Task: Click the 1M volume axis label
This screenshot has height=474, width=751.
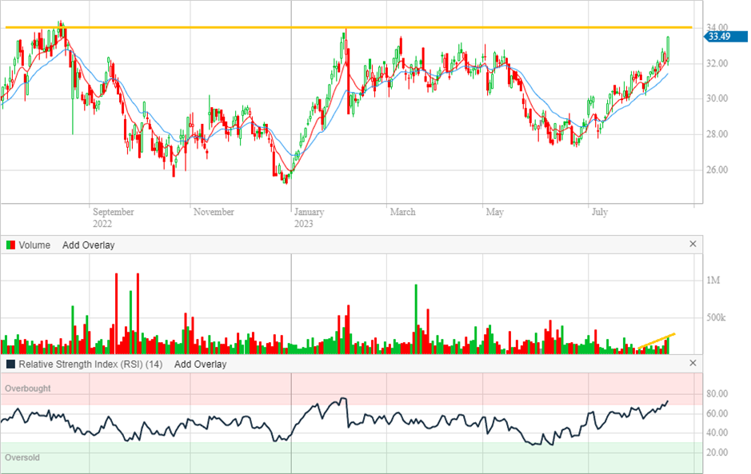Action: point(713,281)
